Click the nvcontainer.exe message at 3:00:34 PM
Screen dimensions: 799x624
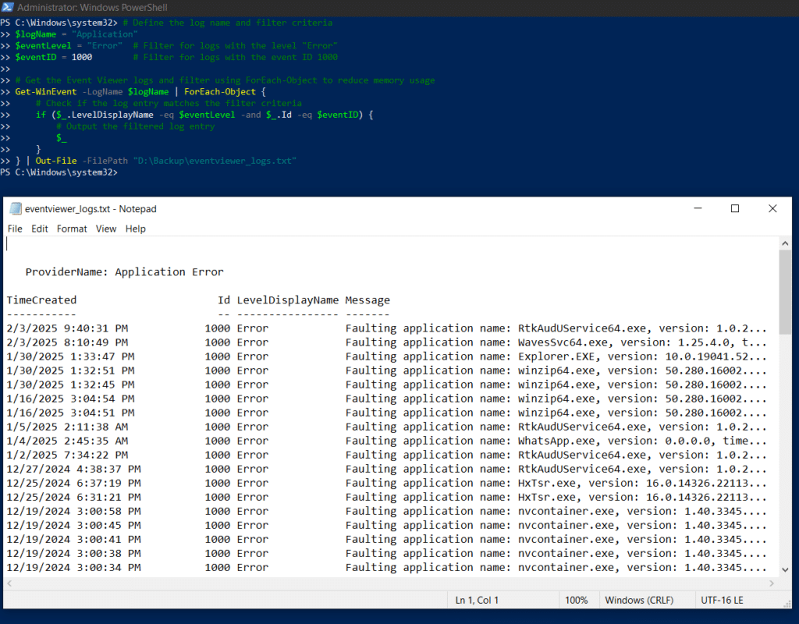click(x=556, y=568)
